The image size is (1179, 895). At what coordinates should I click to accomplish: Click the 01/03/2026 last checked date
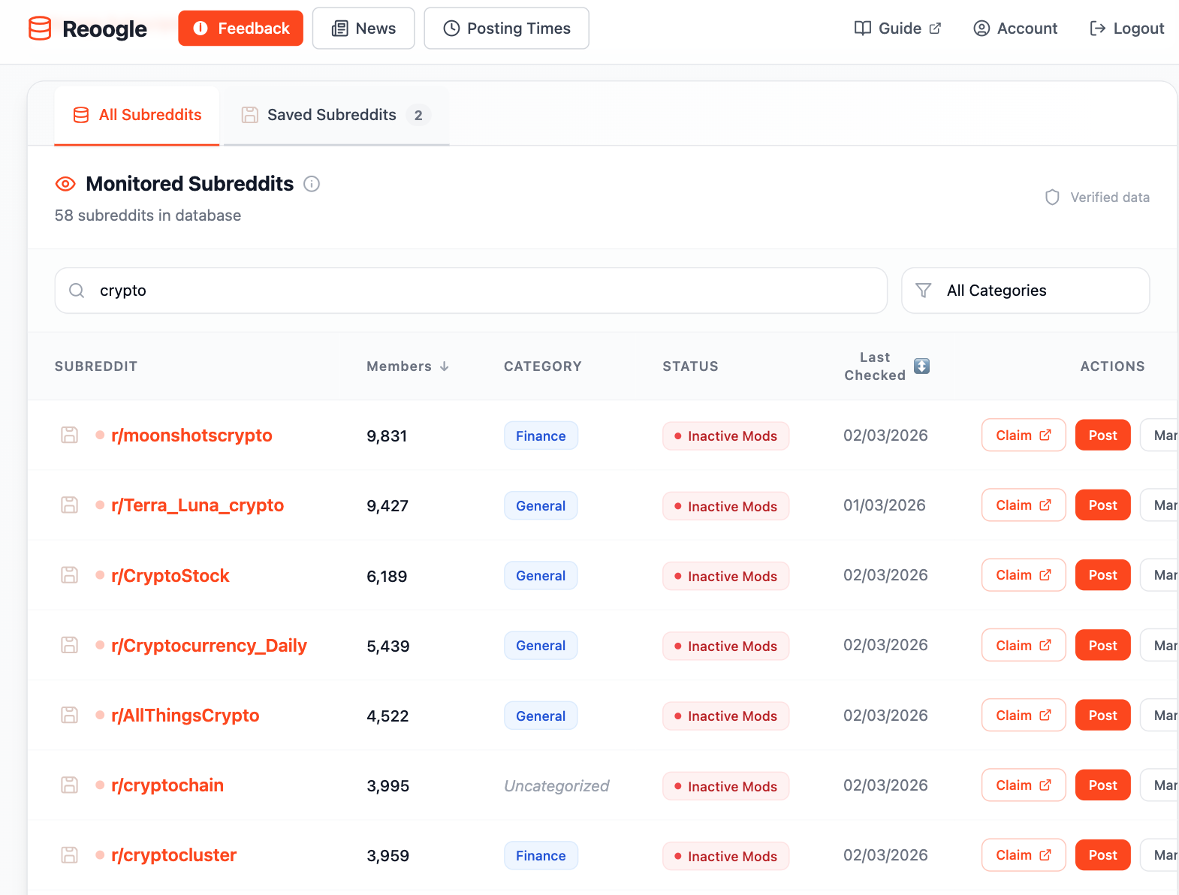coord(885,505)
